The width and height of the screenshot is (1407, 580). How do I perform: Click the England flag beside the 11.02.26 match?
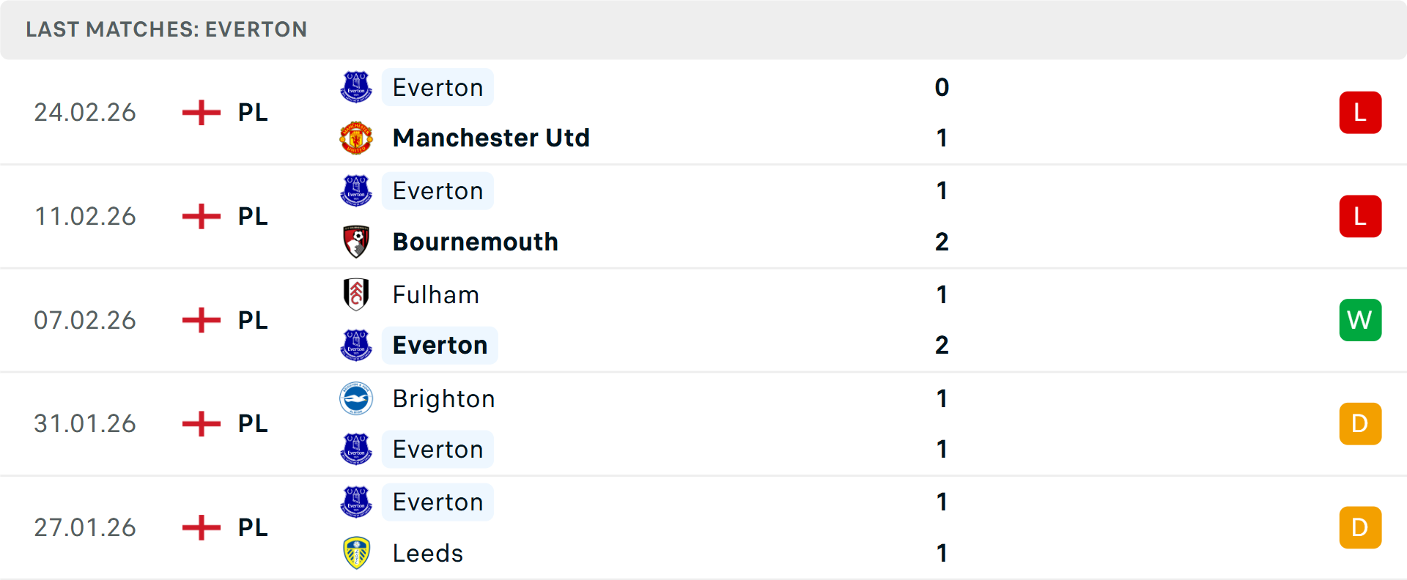(x=201, y=216)
